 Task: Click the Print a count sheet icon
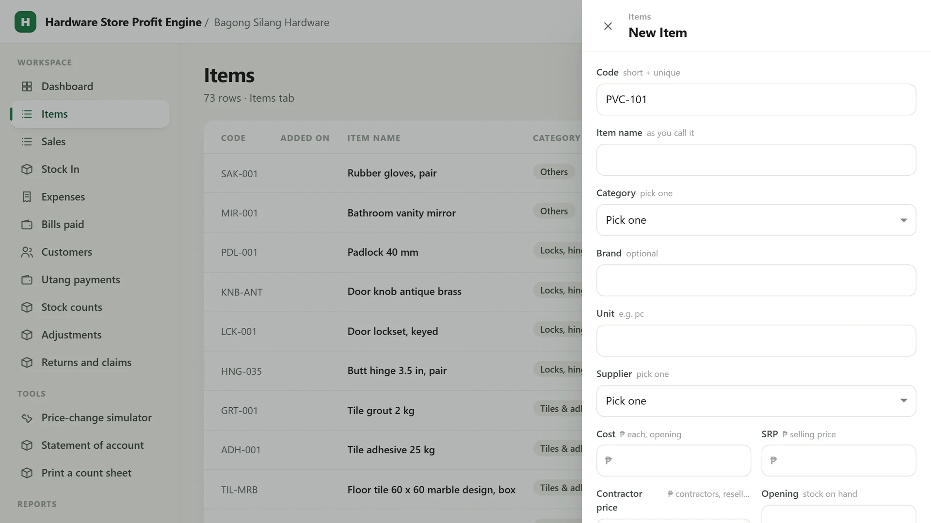coord(27,473)
